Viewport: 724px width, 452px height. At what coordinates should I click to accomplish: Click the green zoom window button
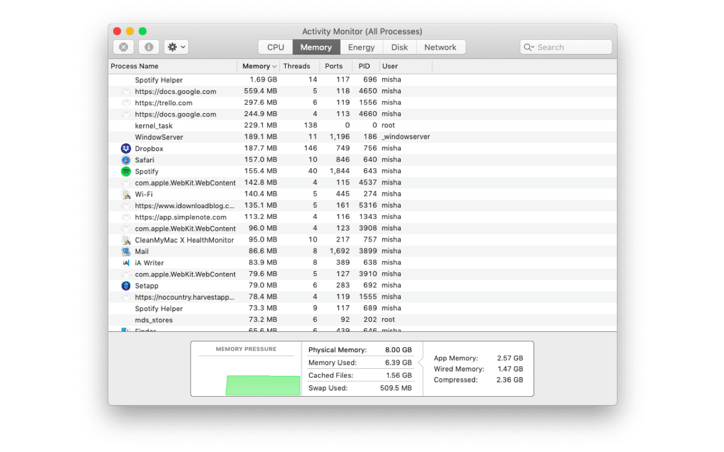tap(143, 32)
